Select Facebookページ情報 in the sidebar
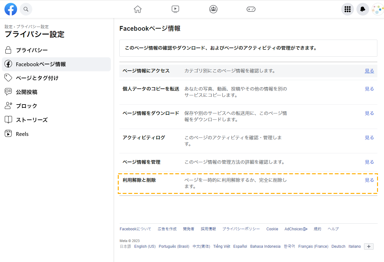The image size is (384, 262). pos(56,64)
